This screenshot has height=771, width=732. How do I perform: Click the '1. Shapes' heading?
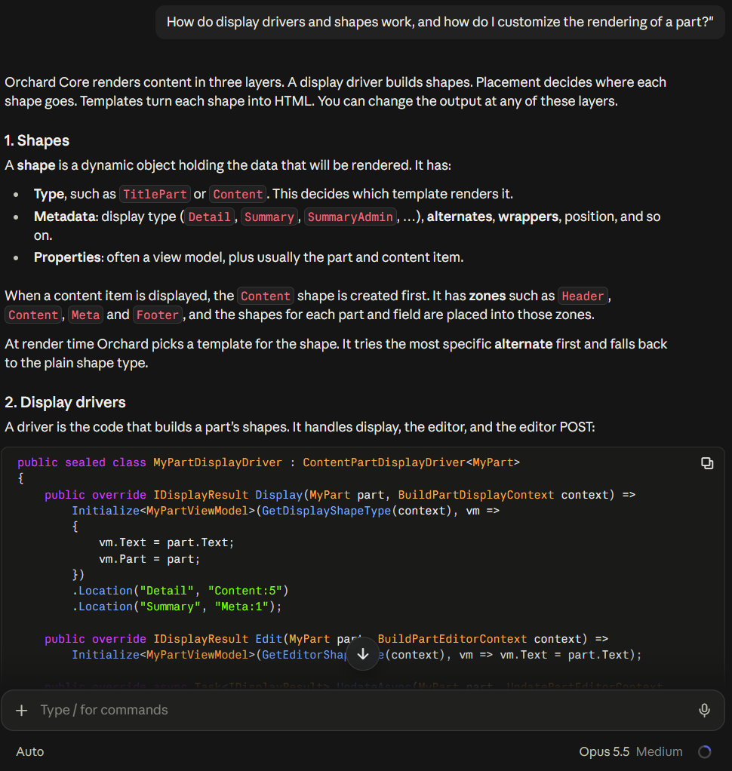(37, 140)
